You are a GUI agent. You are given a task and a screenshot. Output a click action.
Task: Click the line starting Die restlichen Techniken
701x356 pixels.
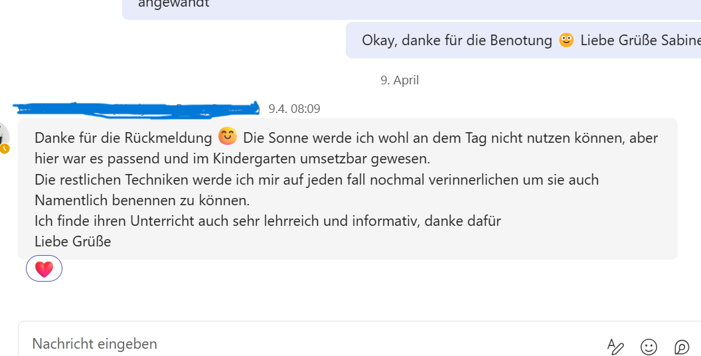[316, 179]
